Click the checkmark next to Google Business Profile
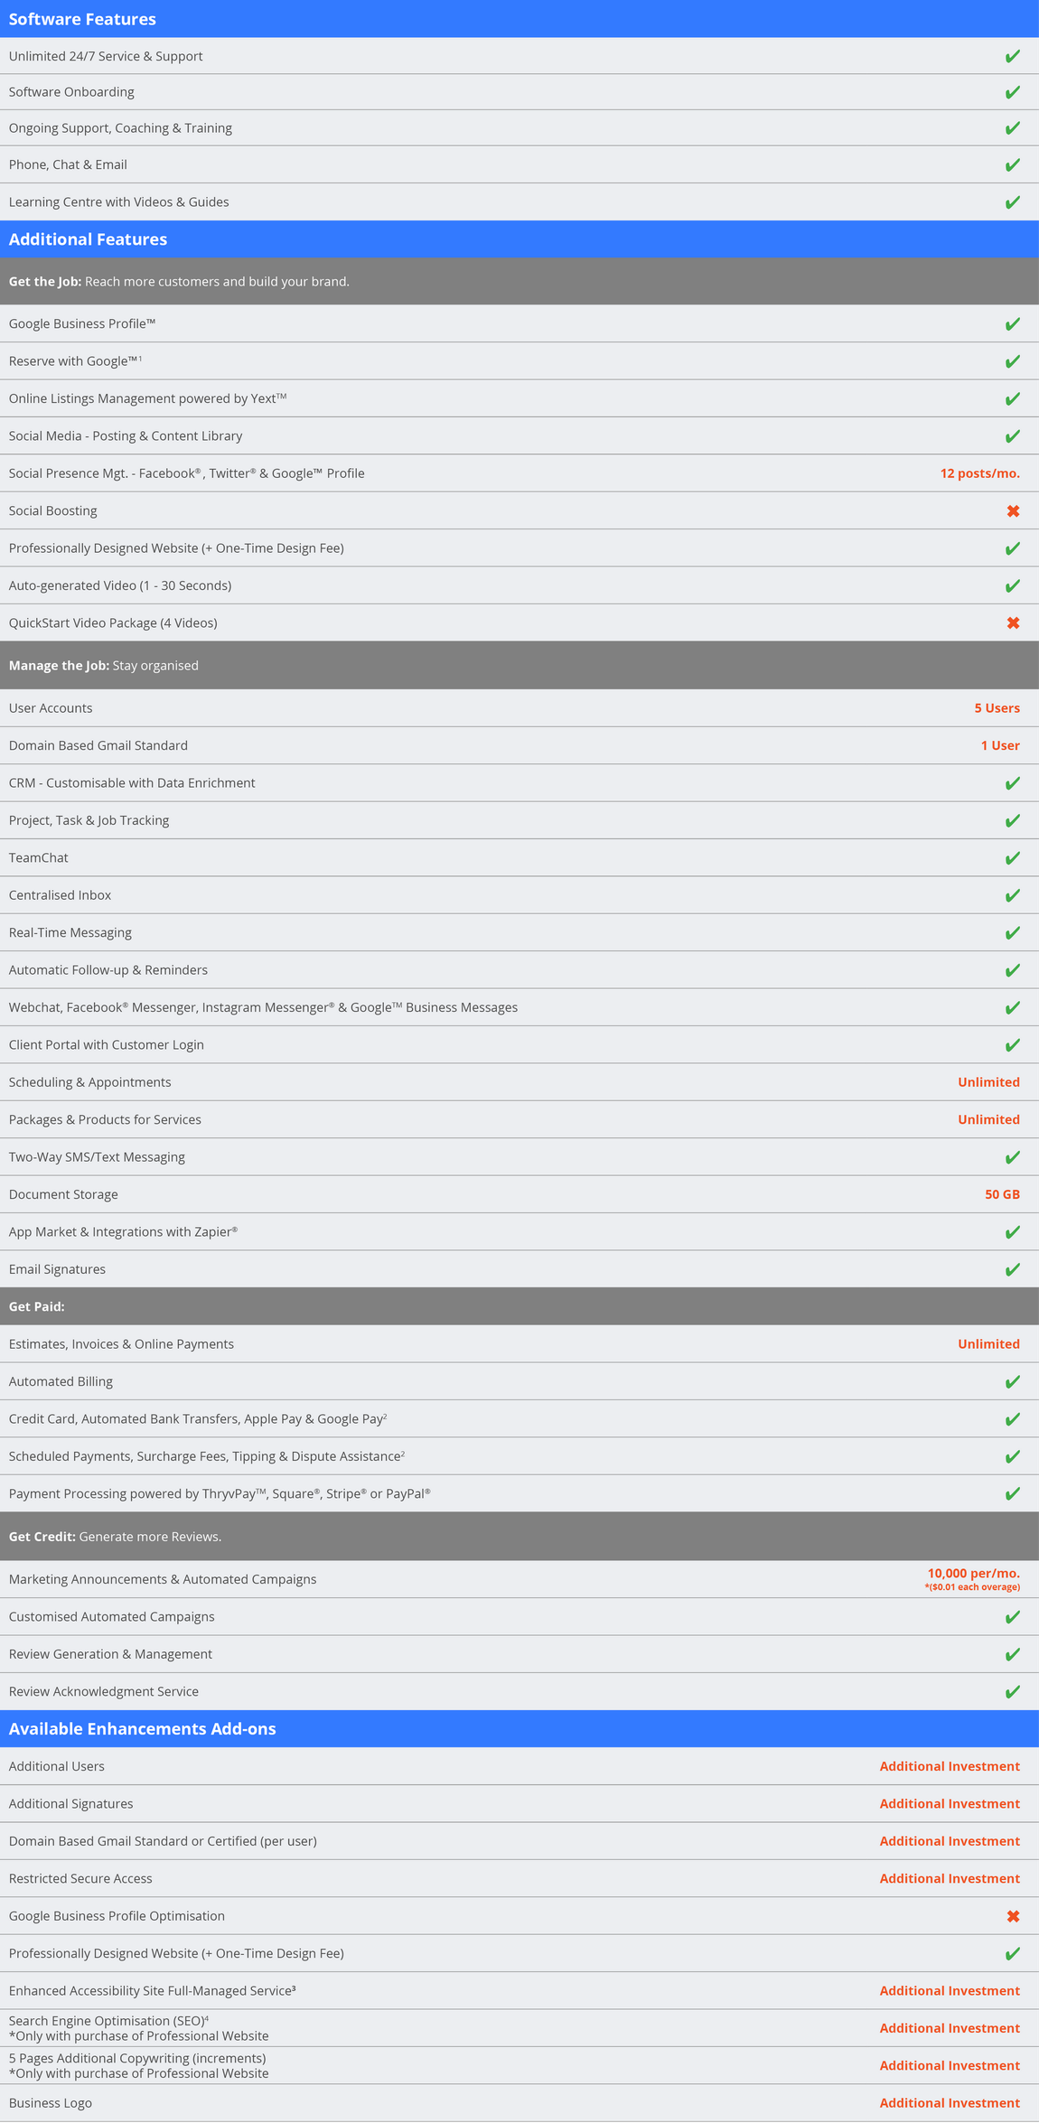The width and height of the screenshot is (1039, 2123). click(x=1012, y=324)
